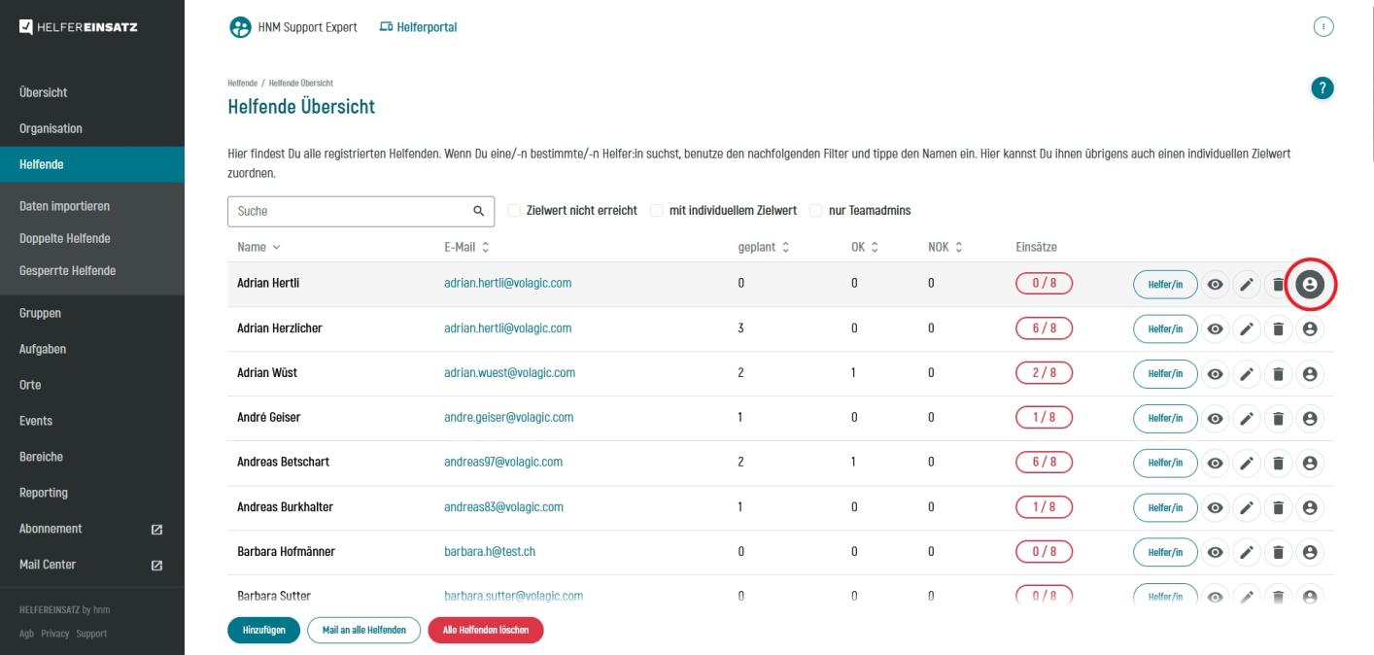Viewport: 1374px width, 655px height.
Task: Open the blue help question mark icon
Action: pyautogui.click(x=1322, y=87)
